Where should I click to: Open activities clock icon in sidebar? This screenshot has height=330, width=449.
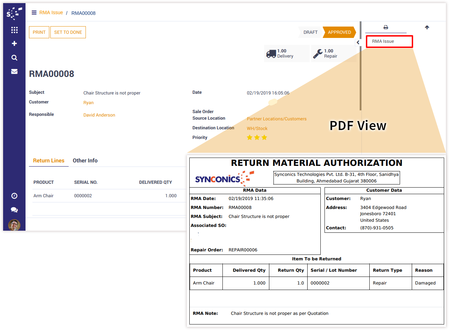point(14,196)
